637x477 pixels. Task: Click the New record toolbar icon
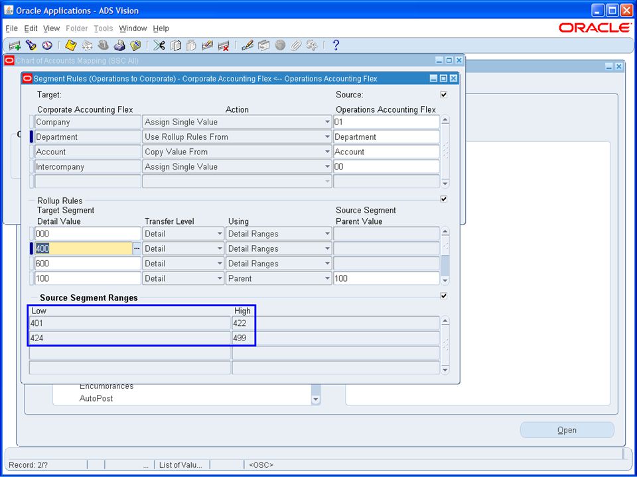coord(15,45)
